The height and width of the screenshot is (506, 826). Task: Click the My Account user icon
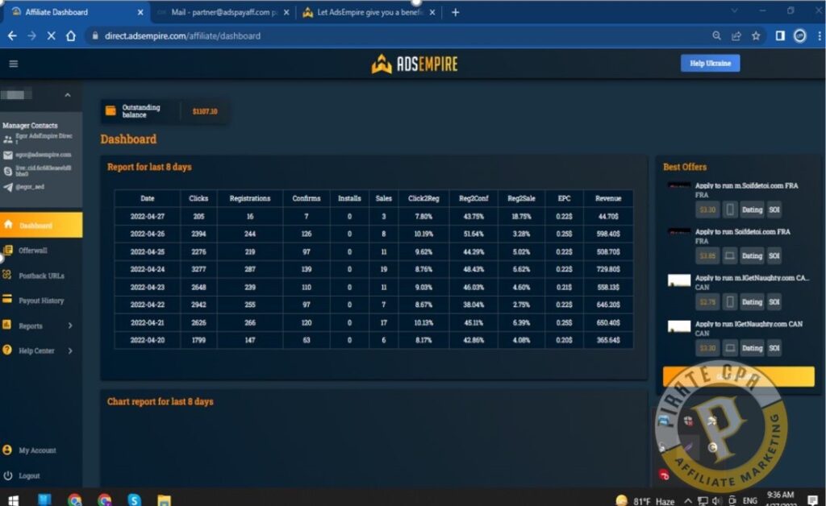coord(7,450)
